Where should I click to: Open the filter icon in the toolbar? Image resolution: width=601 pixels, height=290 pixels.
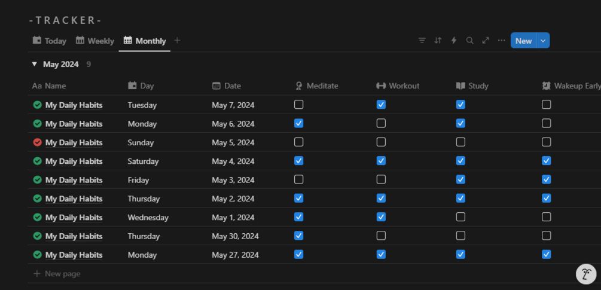(x=422, y=41)
